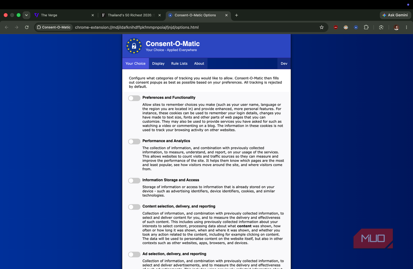Click the Content selection, delivery, and reporting heading

pos(179,206)
